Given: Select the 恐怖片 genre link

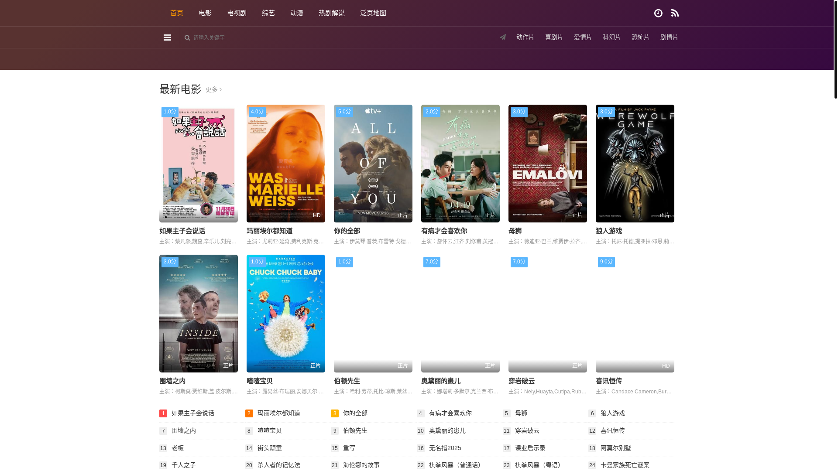Looking at the screenshot, I should pos(640,38).
